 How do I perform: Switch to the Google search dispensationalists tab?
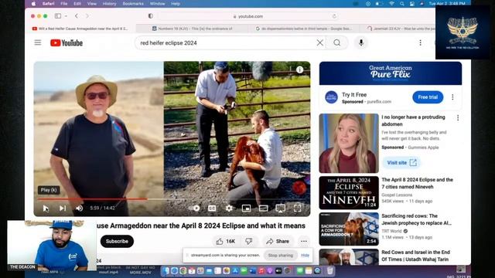[303, 29]
